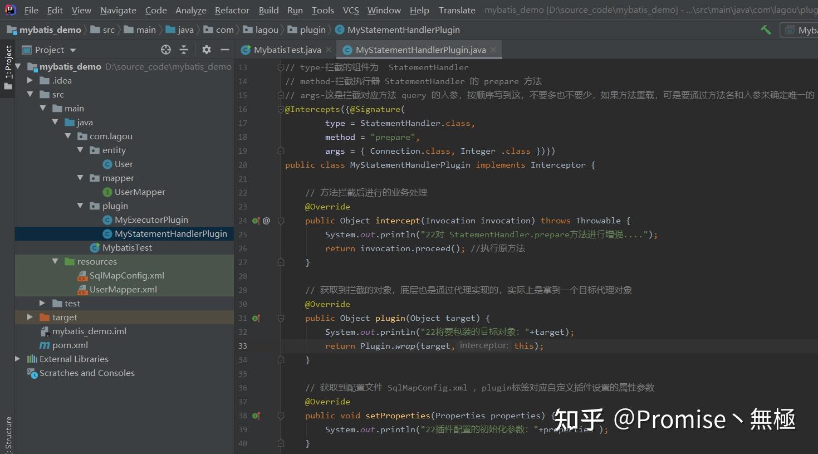Click External Libraries icon

pos(32,359)
